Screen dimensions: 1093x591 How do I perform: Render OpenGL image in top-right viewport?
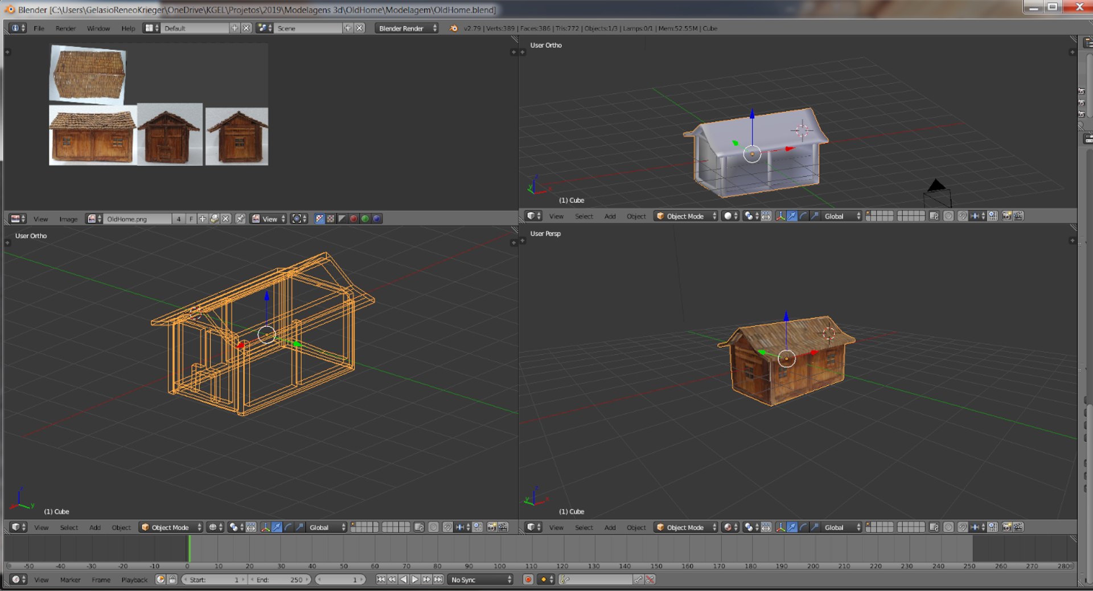click(x=1006, y=216)
